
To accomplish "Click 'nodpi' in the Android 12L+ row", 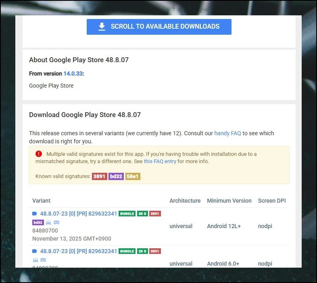I will 265,226.
